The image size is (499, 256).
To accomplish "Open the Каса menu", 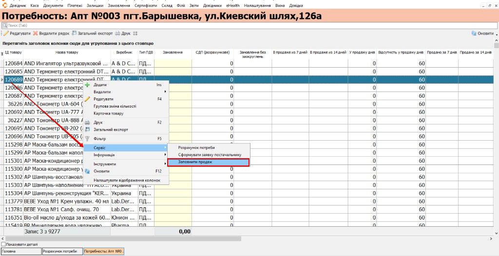I will [x=35, y=6].
